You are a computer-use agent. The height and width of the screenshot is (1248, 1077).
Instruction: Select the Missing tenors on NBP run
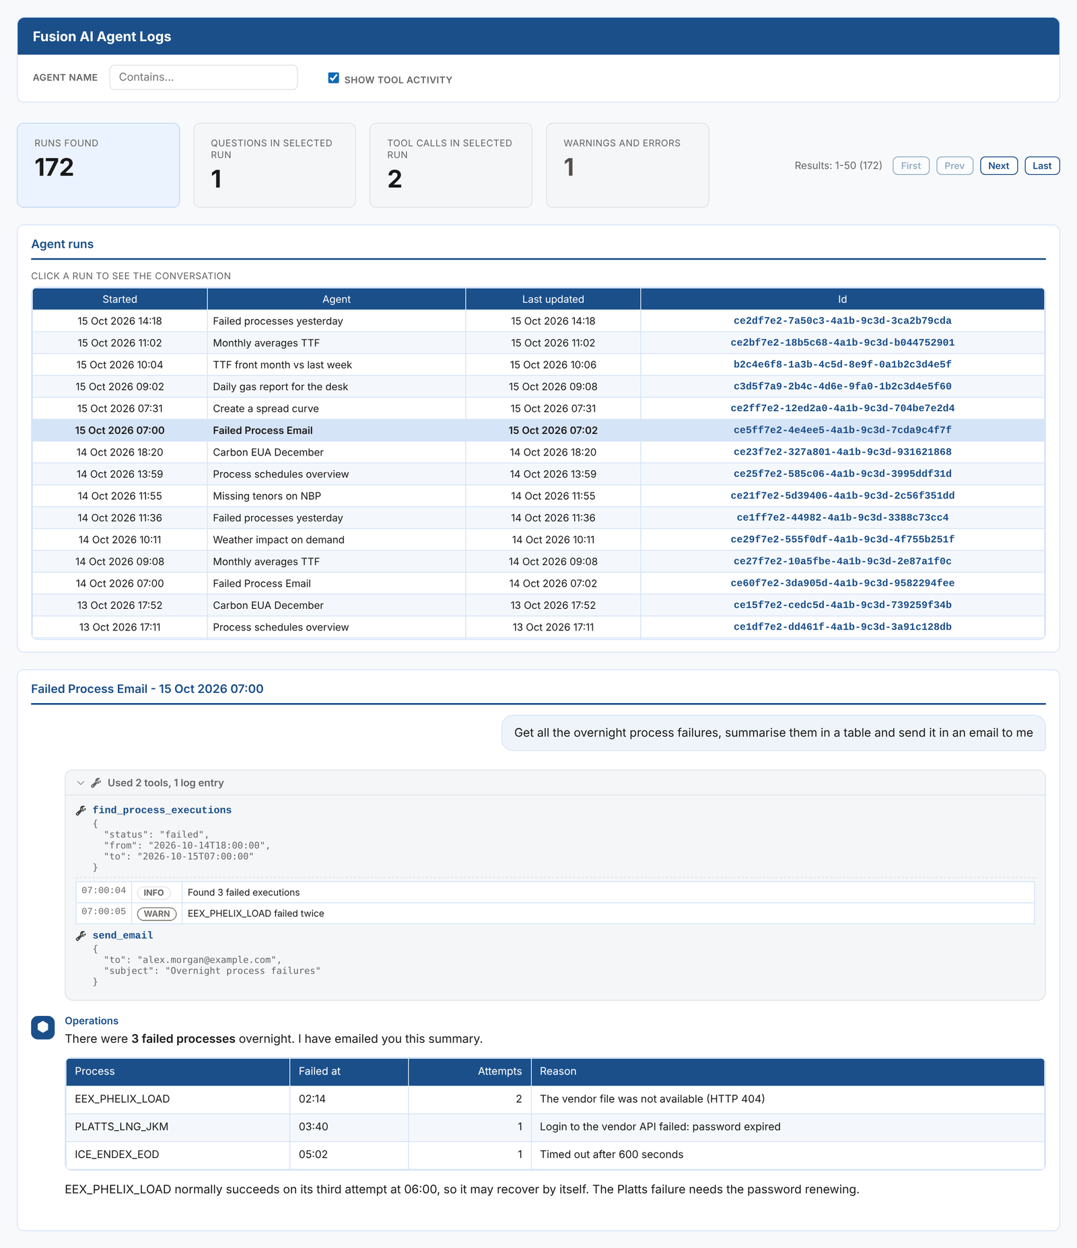(538, 496)
